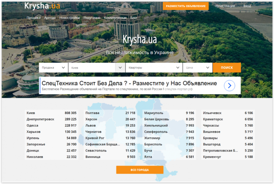Click Черкассы in the city list
Viewport: 274px width, 184px height.
tap(211, 125)
